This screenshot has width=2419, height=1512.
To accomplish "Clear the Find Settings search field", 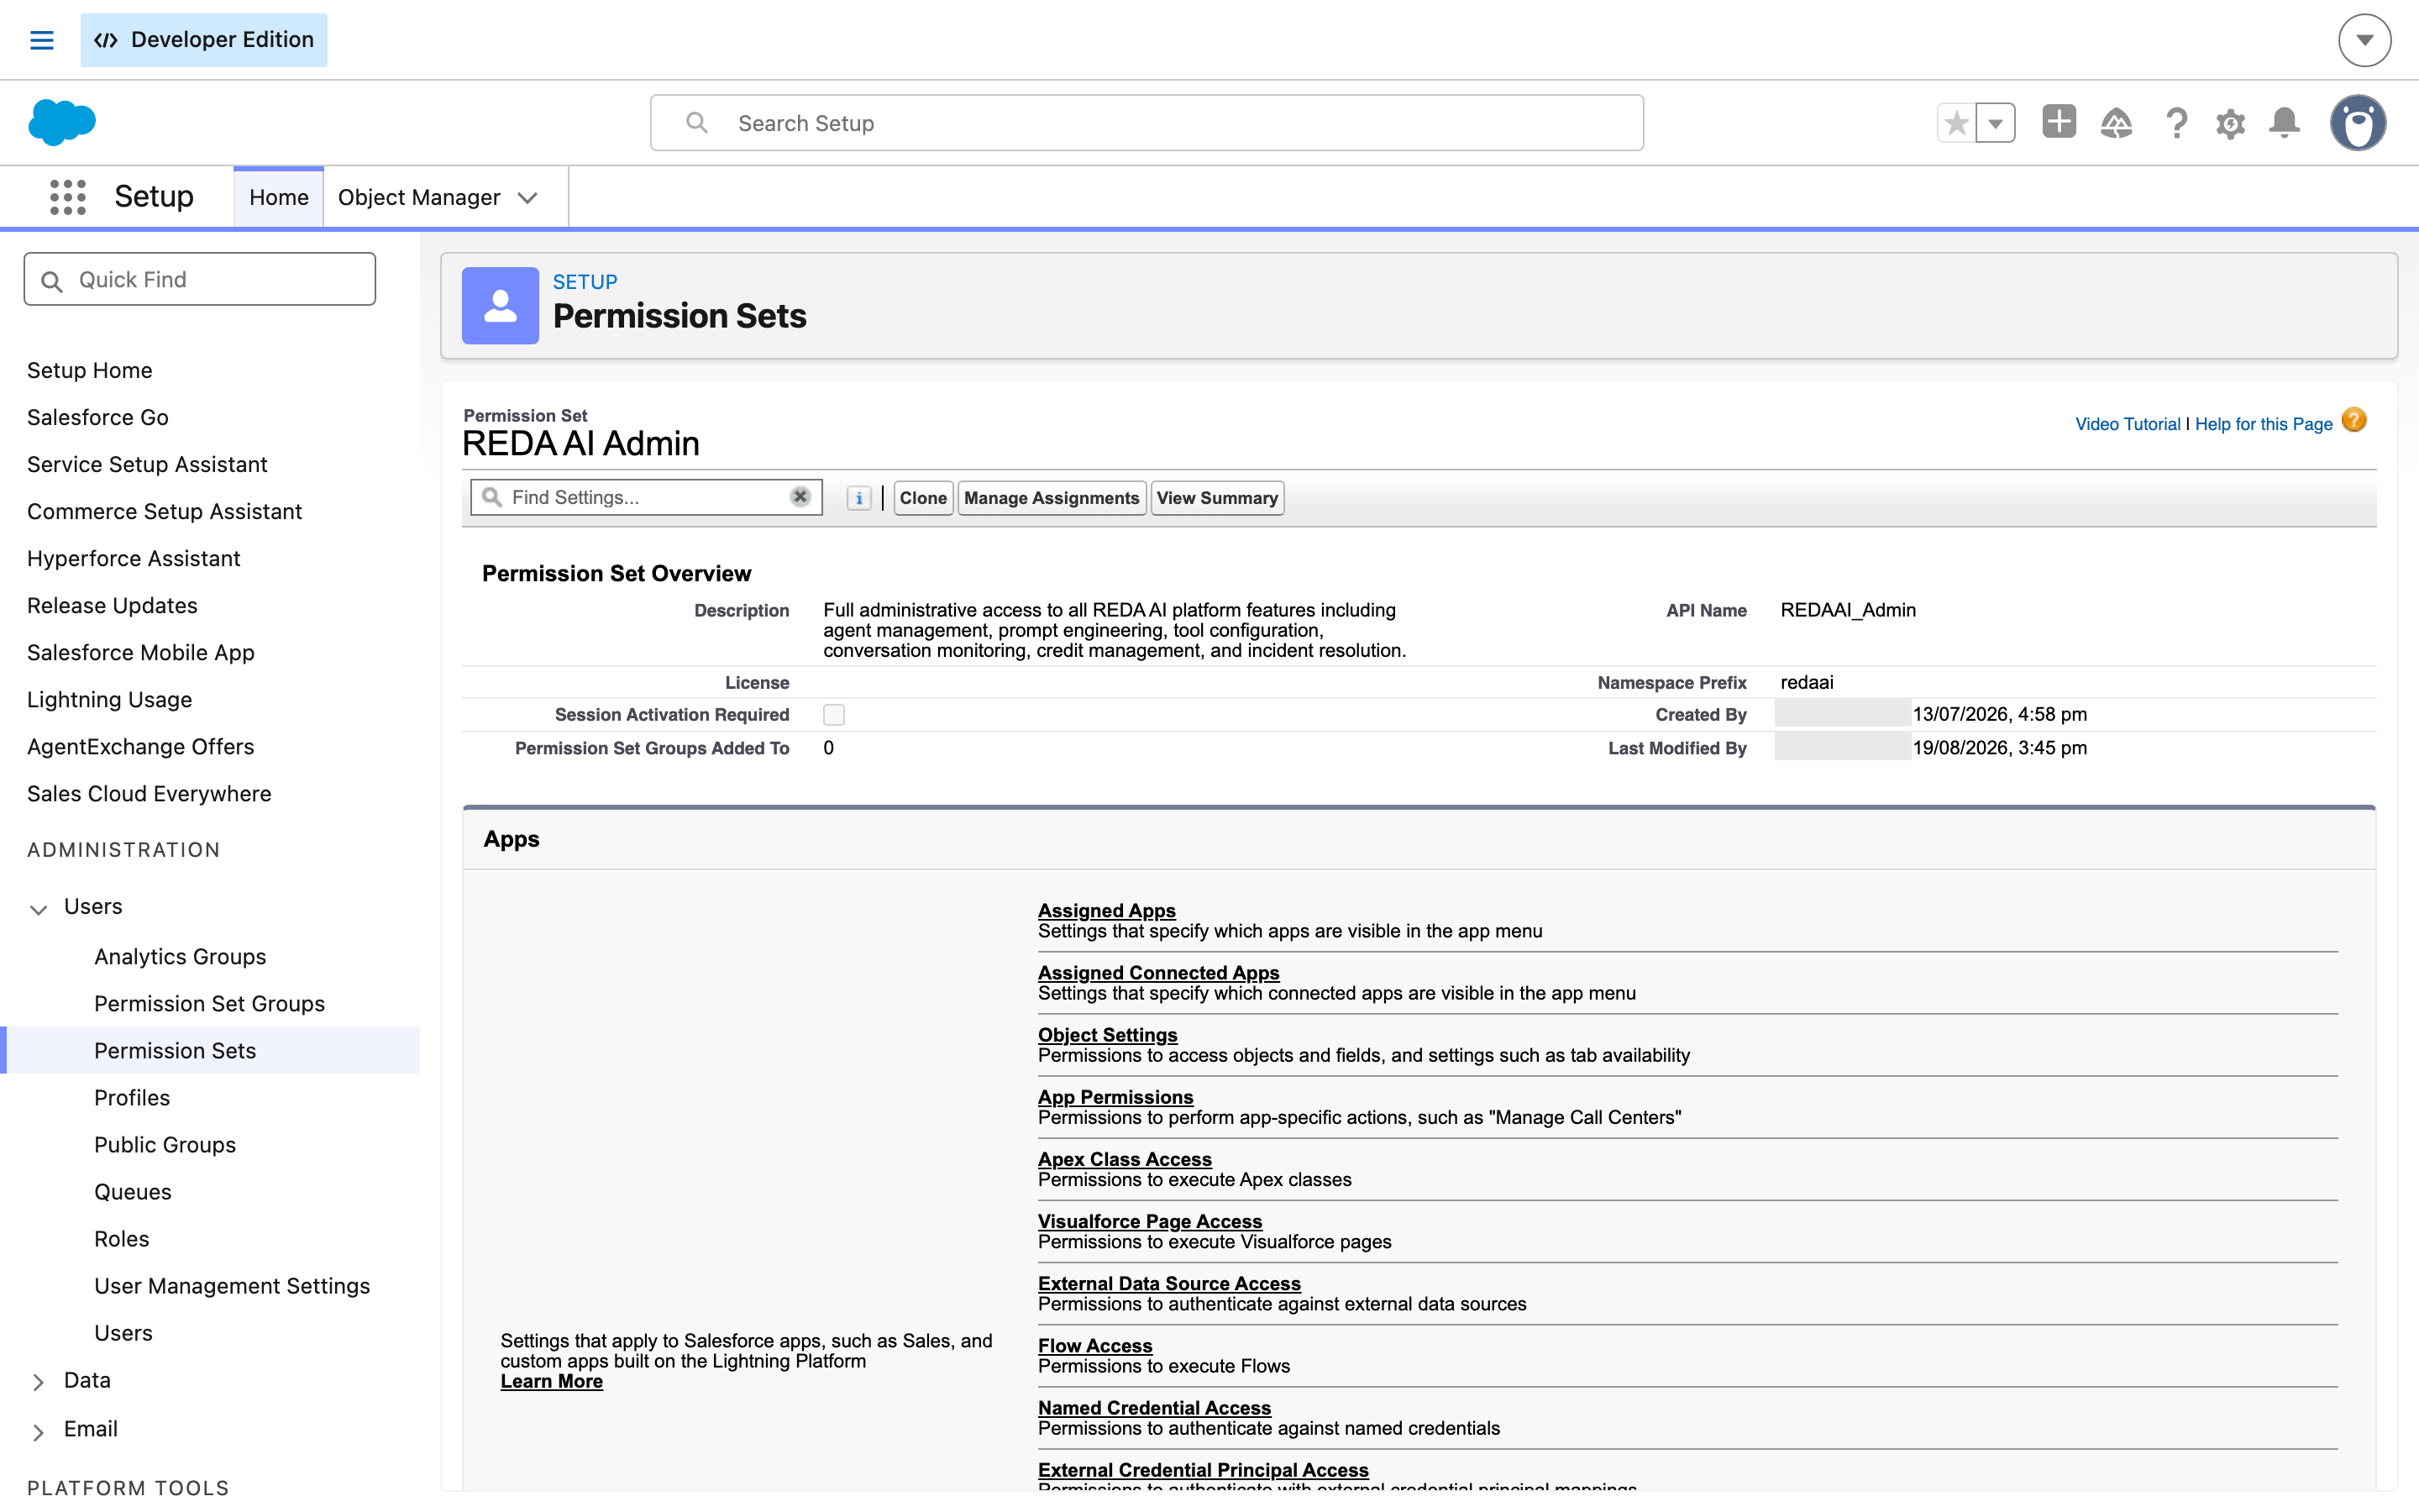I will [x=800, y=497].
